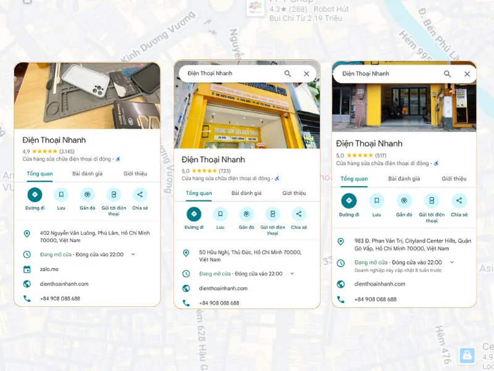Open the 517 reviews count

(380, 155)
